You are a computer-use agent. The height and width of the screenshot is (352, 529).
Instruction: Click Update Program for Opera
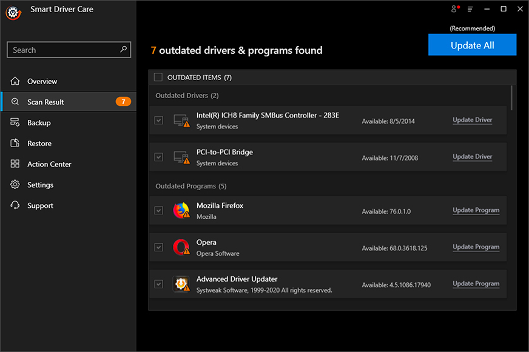[476, 247]
